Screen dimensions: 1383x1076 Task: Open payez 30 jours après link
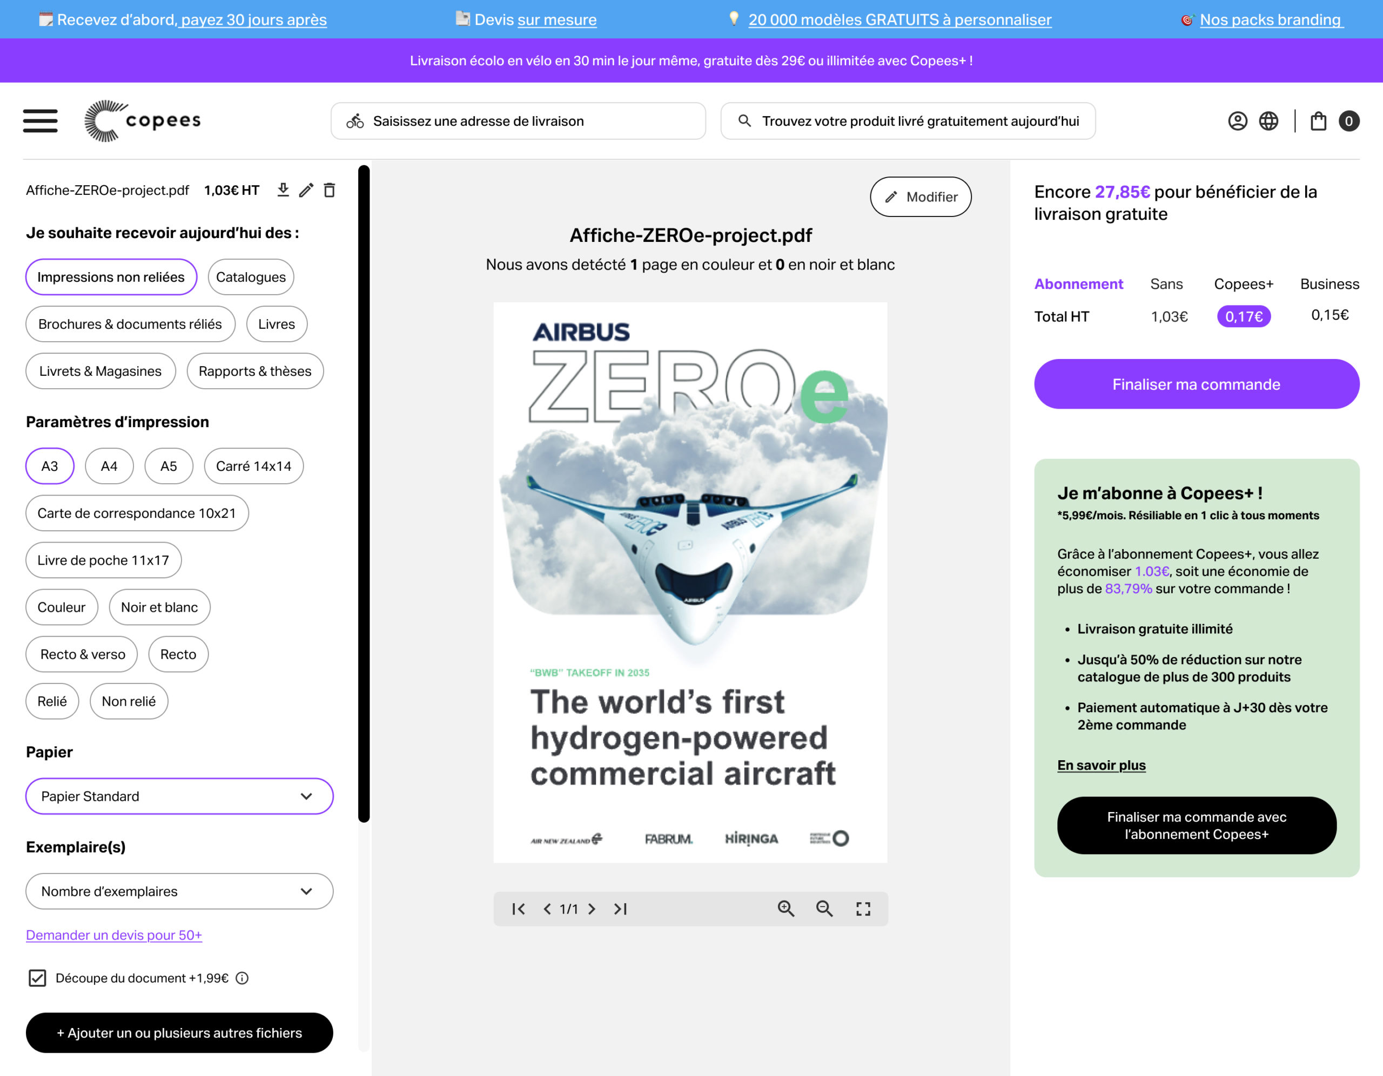(x=253, y=19)
